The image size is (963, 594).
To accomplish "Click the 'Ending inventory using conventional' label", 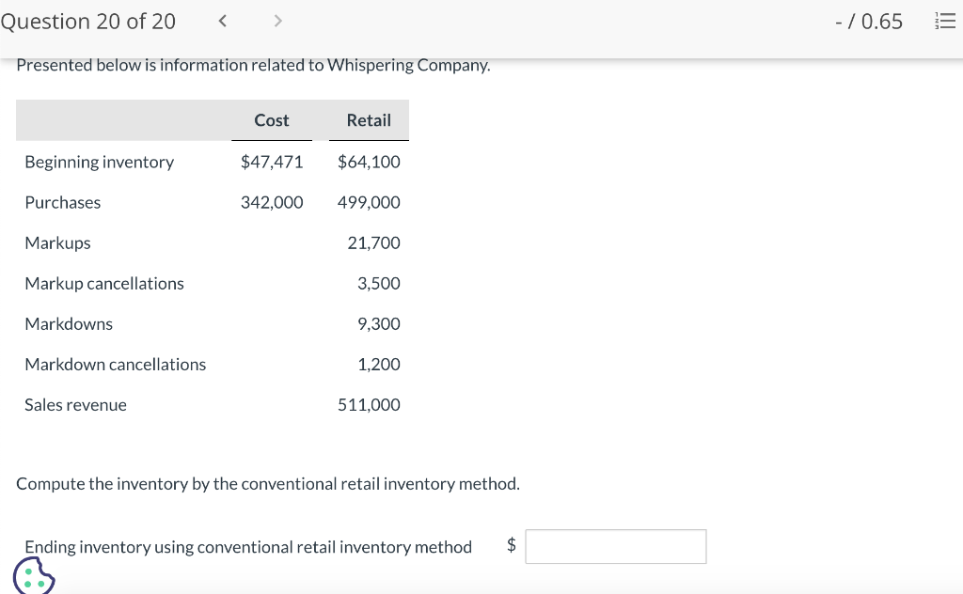I will pos(248,547).
